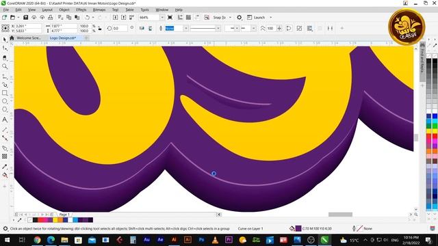Toggle show guidelines button
The height and width of the screenshot is (246, 438).
click(x=197, y=17)
